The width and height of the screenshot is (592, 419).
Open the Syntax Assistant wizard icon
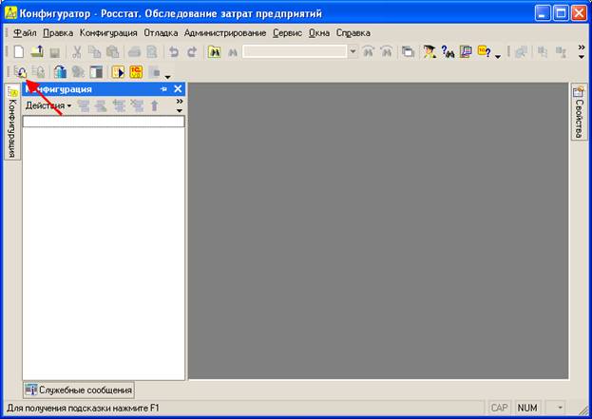430,51
